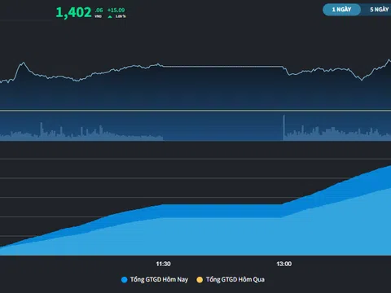
Task: Click the dark blue cumulative value area at its plateau
Action: click(222, 211)
